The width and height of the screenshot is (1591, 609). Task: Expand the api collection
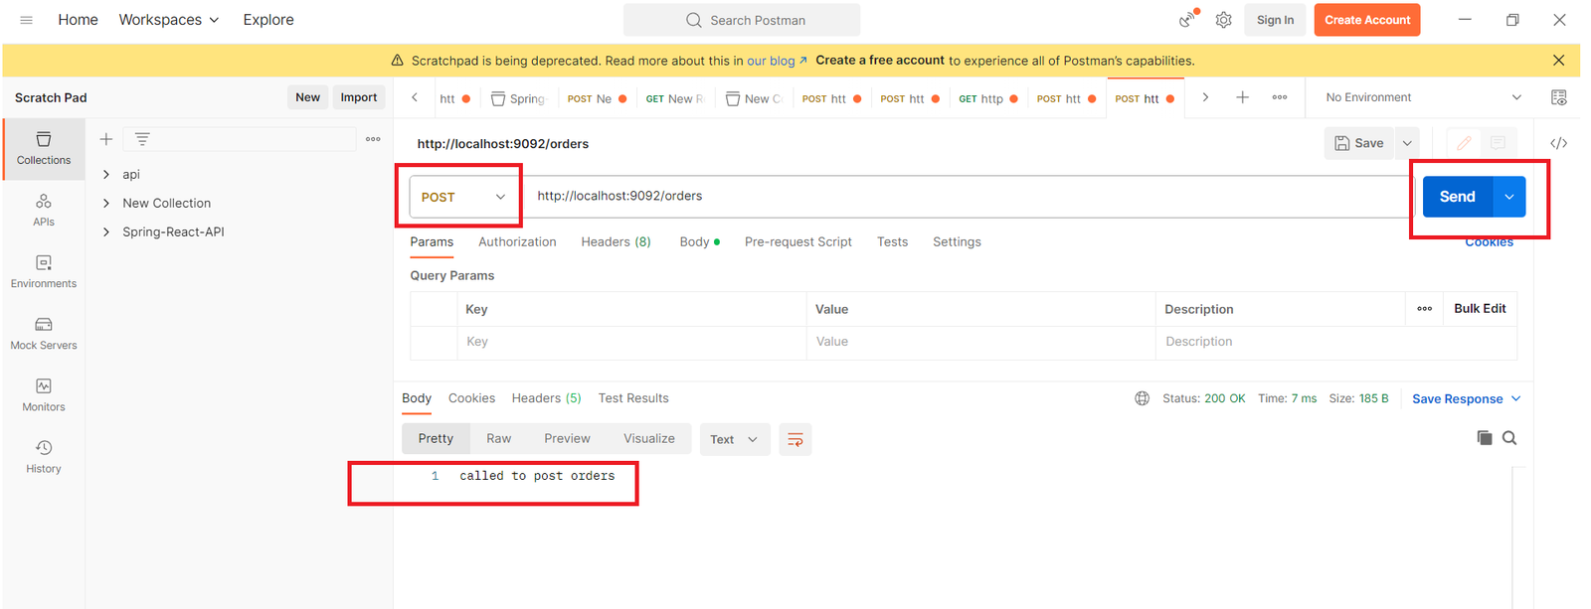tap(106, 174)
